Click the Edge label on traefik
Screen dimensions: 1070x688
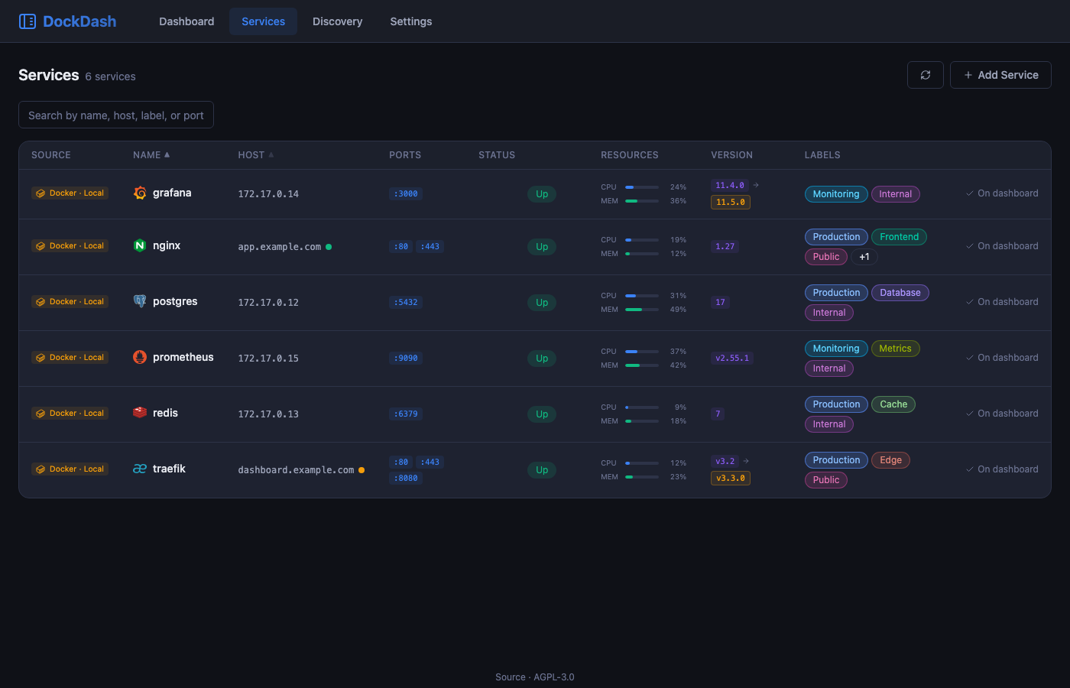coord(890,460)
